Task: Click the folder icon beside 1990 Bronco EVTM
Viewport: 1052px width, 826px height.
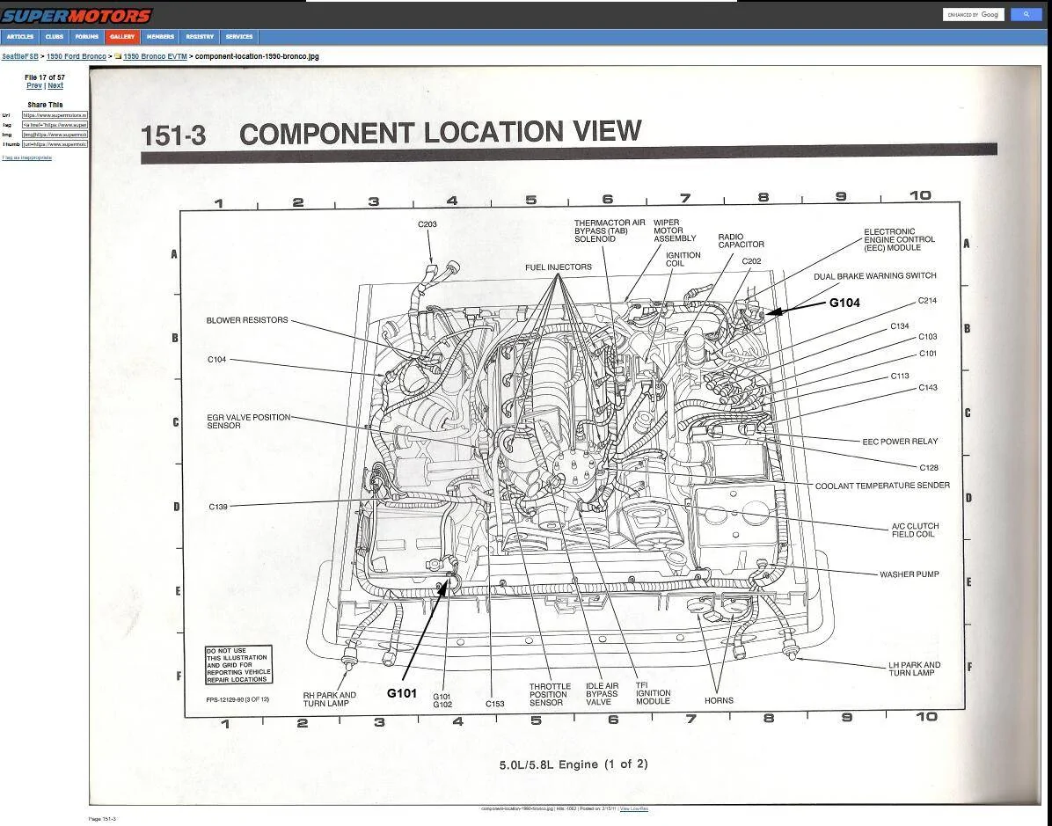Action: (116, 55)
